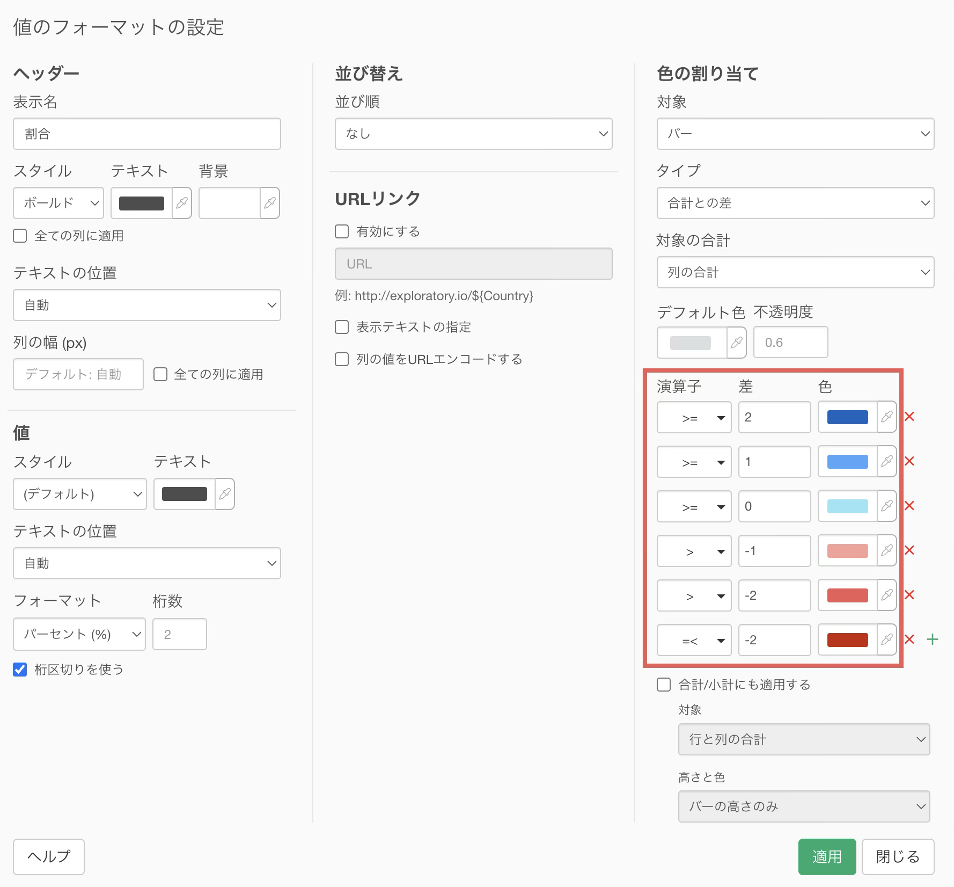Check 列の値をURLエンコードする checkbox
Screen dimensions: 954x887
point(342,359)
